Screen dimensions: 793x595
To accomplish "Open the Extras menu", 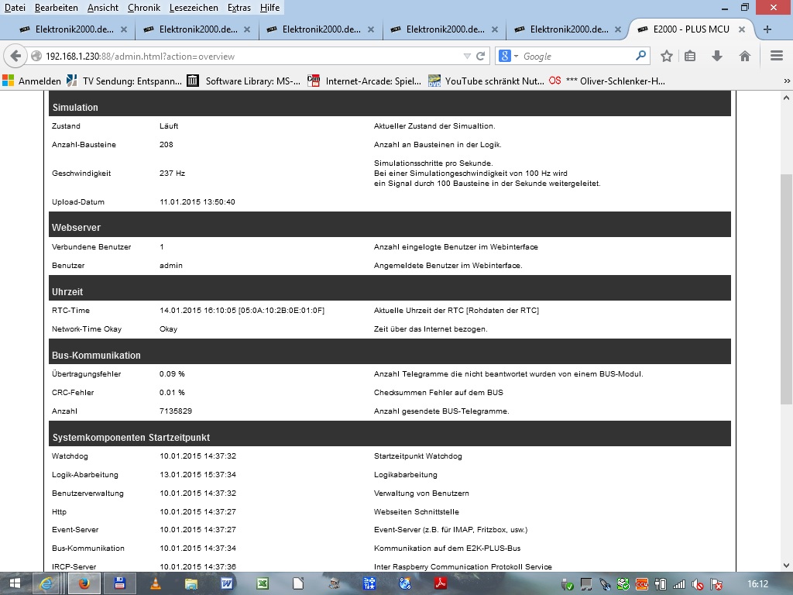I will 239,7.
